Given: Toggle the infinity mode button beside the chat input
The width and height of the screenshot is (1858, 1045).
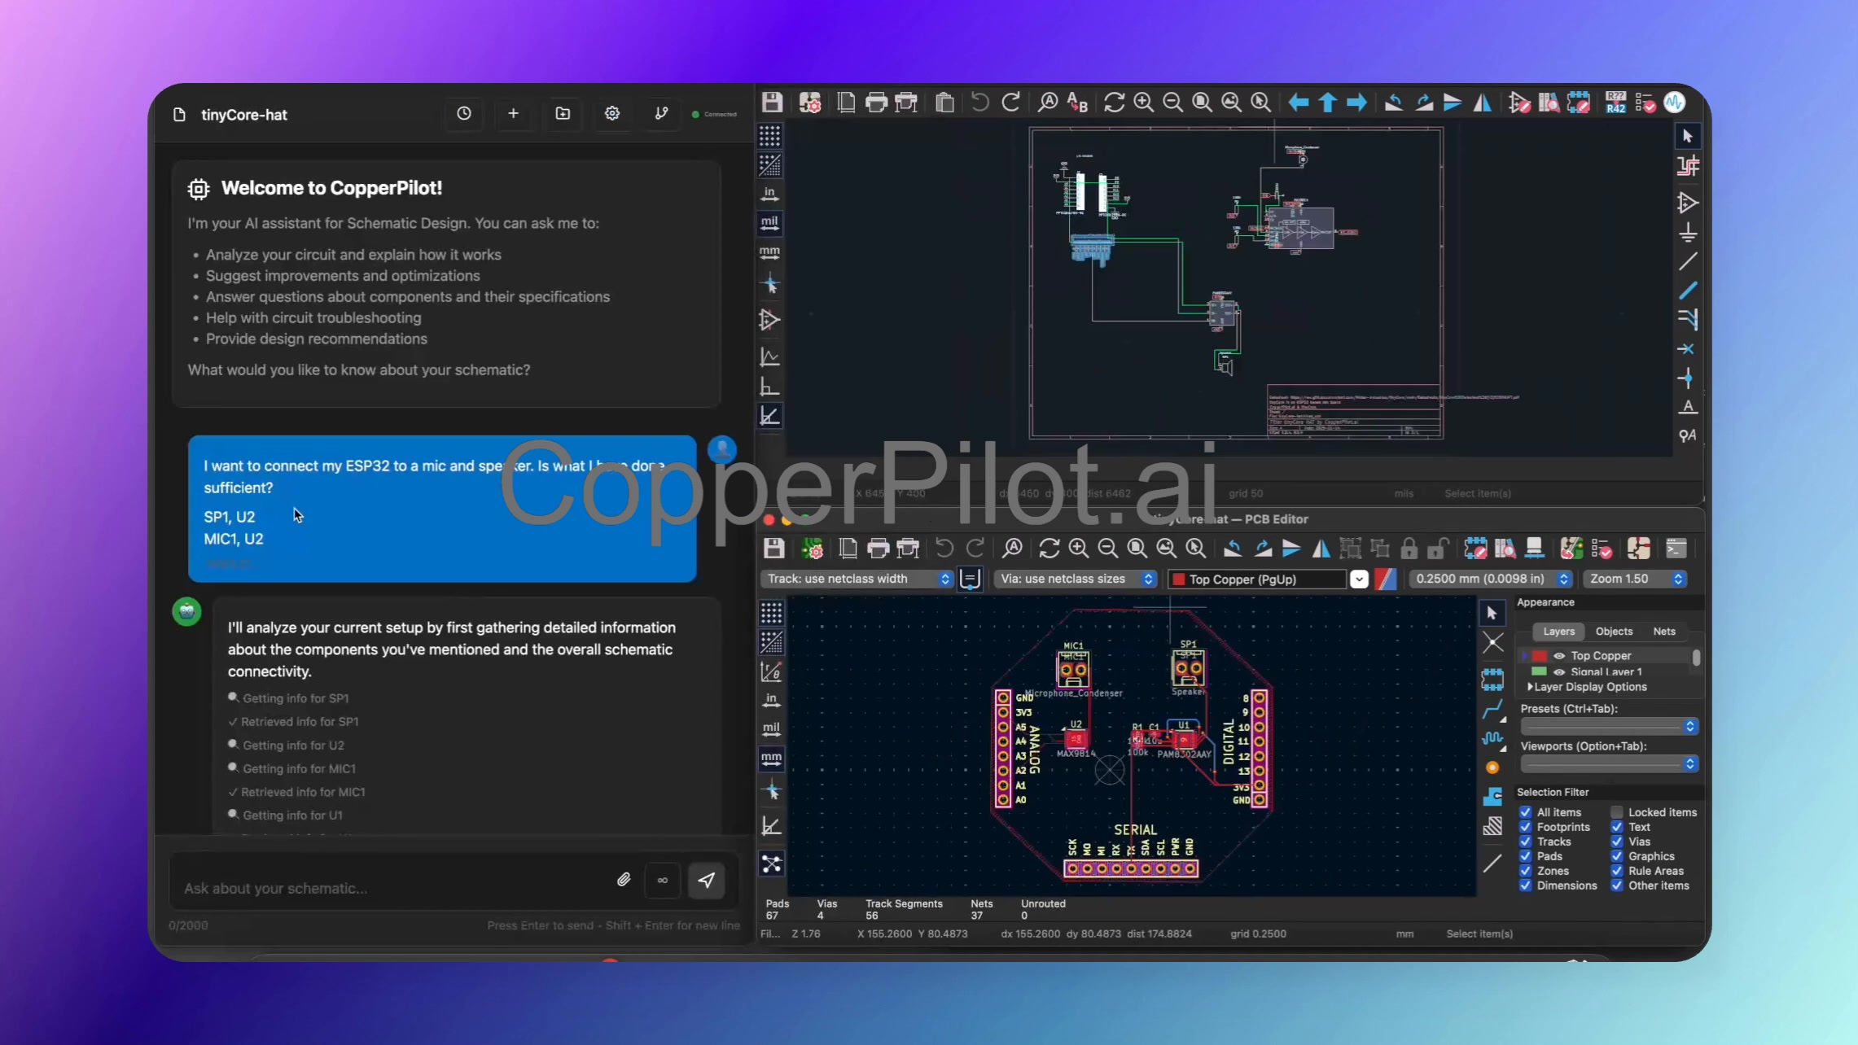Looking at the screenshot, I should [x=663, y=880].
